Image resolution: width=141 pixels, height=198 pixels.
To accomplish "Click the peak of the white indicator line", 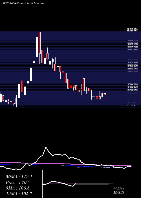I will click(x=46, y=147).
